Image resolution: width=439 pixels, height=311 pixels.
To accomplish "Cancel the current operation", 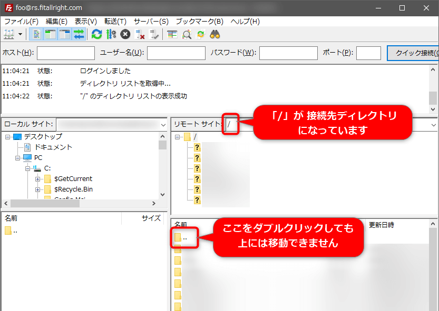I will coord(125,34).
